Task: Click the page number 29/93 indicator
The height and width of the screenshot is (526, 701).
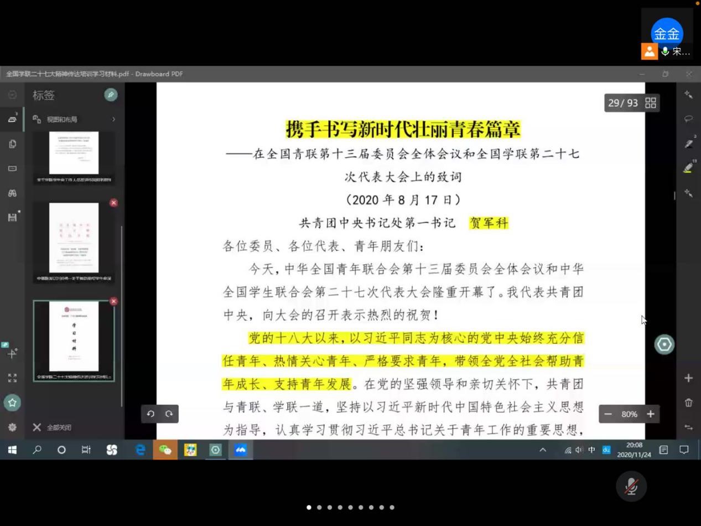Action: [x=623, y=103]
